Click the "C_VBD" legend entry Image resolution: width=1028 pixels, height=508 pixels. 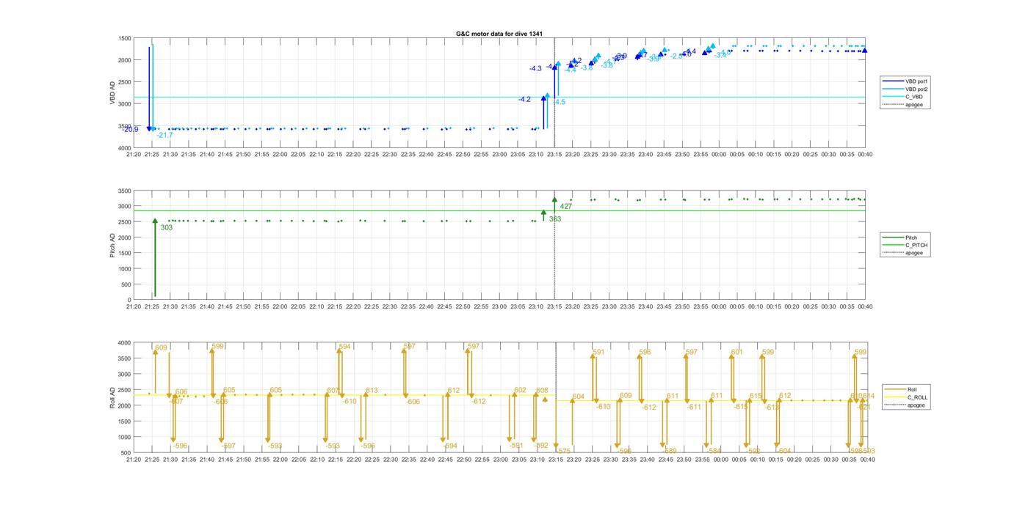(x=914, y=97)
